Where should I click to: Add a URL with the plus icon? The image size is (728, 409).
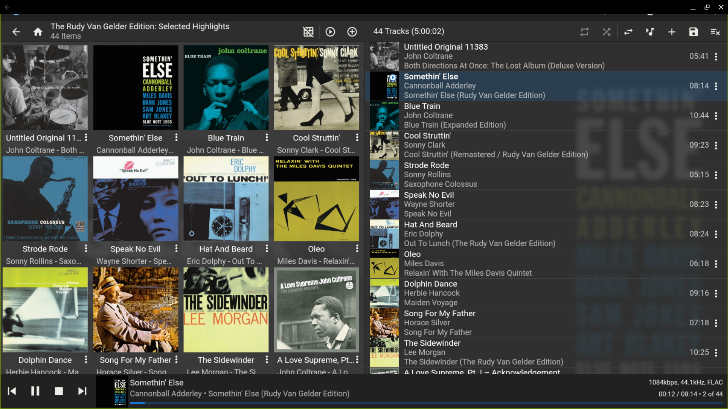[x=672, y=32]
